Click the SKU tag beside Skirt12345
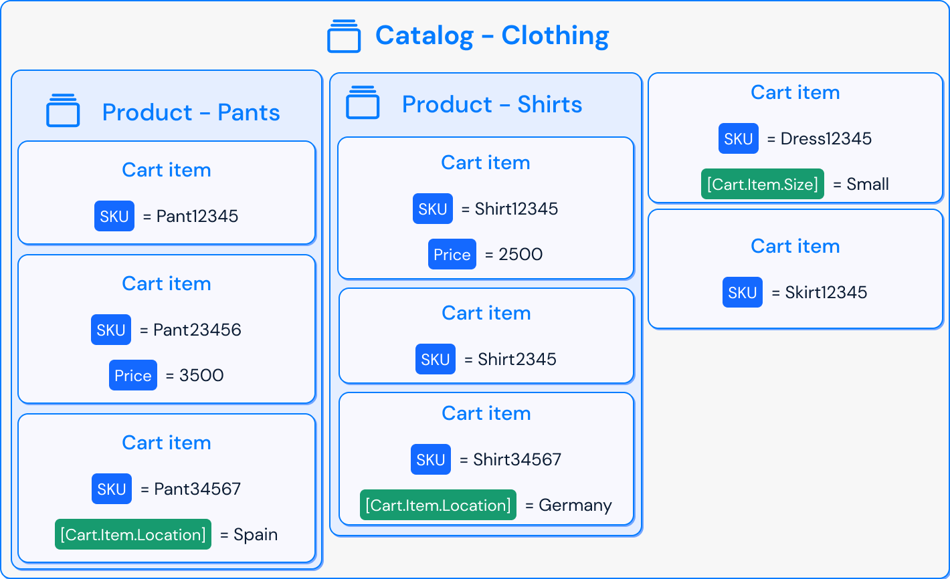 pyautogui.click(x=743, y=292)
